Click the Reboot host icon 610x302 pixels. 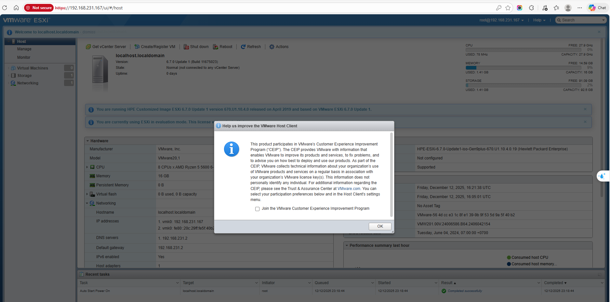(x=216, y=47)
